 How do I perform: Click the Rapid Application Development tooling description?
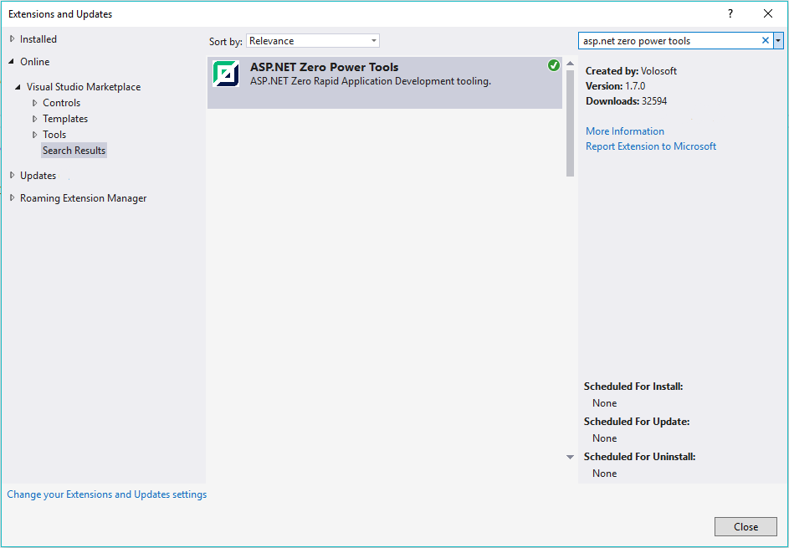pos(371,81)
